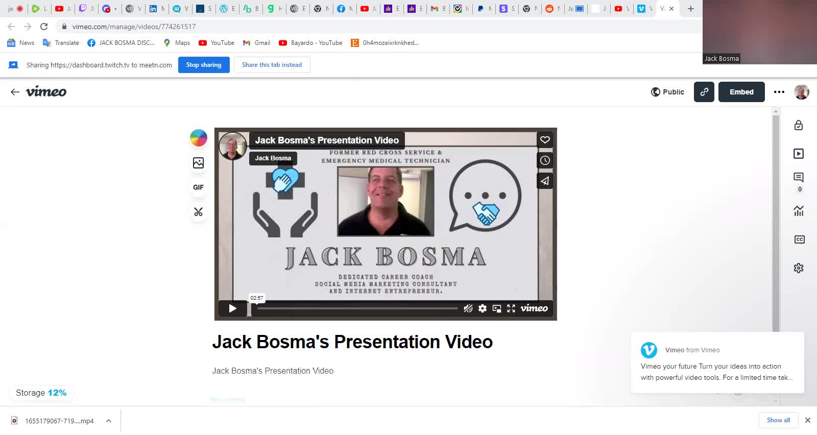This screenshot has width=817, height=435.
Task: Open the Gmail bookmark
Action: (x=256, y=43)
